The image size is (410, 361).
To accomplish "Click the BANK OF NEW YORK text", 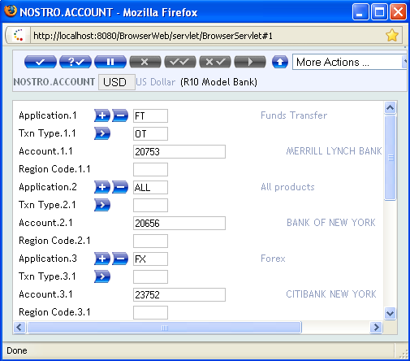I will click(331, 223).
